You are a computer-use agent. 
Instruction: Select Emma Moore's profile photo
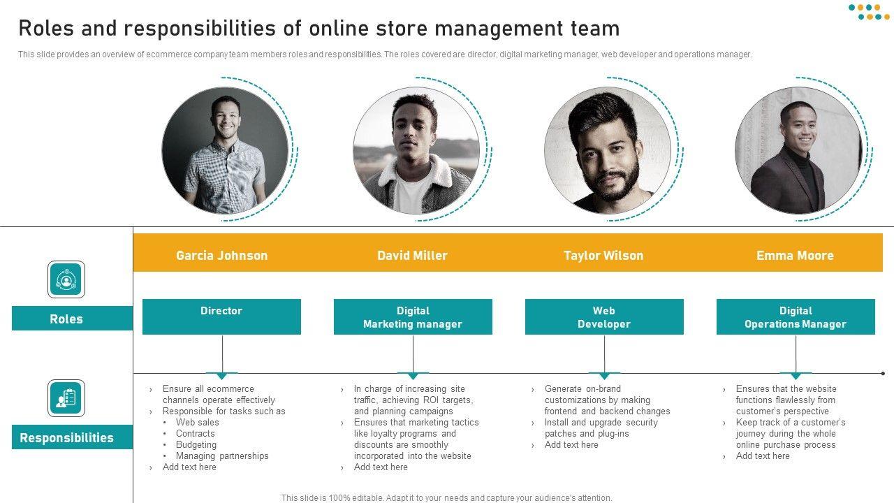click(798, 150)
